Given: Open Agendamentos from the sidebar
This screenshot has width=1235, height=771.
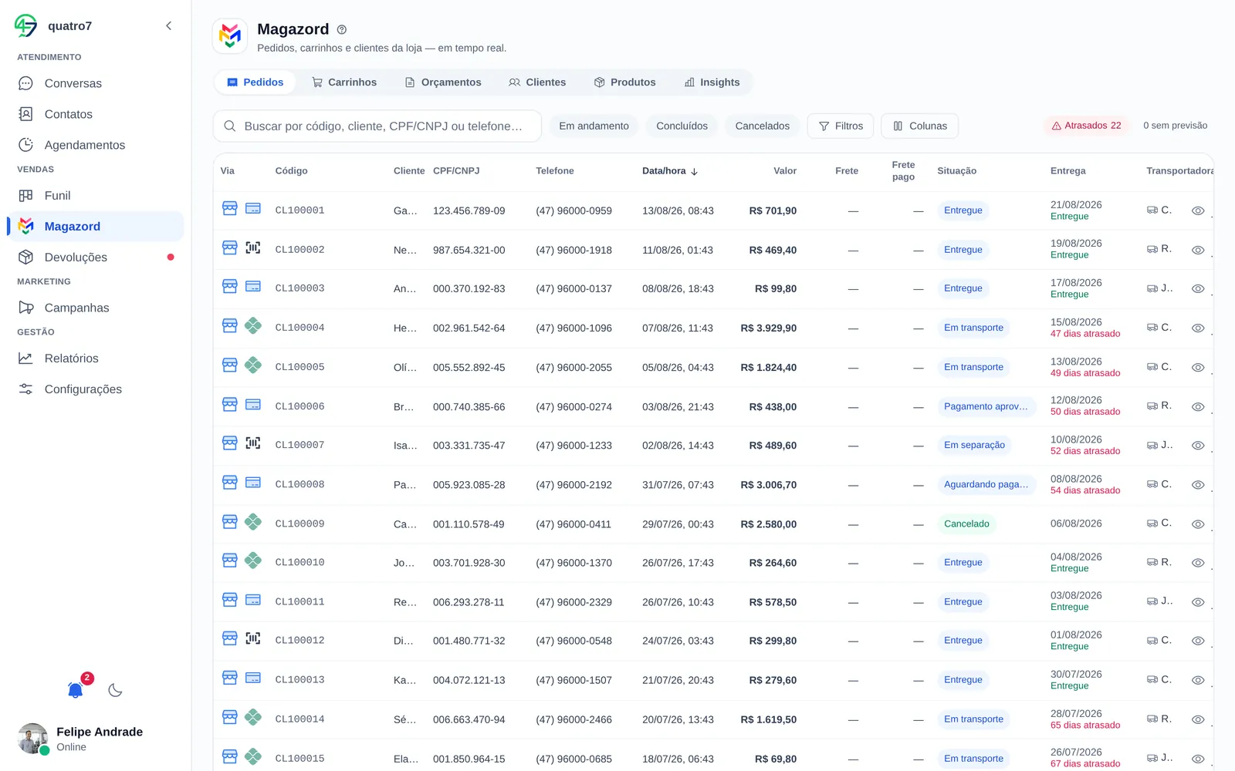Looking at the screenshot, I should point(96,145).
